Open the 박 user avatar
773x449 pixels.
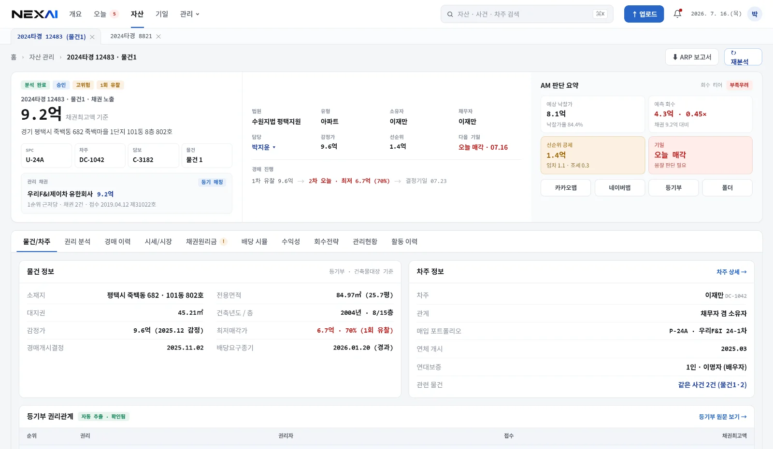tap(755, 14)
